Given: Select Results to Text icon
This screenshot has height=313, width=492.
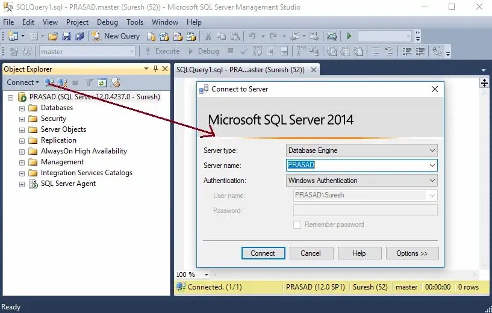Looking at the screenshot, I should (x=332, y=51).
